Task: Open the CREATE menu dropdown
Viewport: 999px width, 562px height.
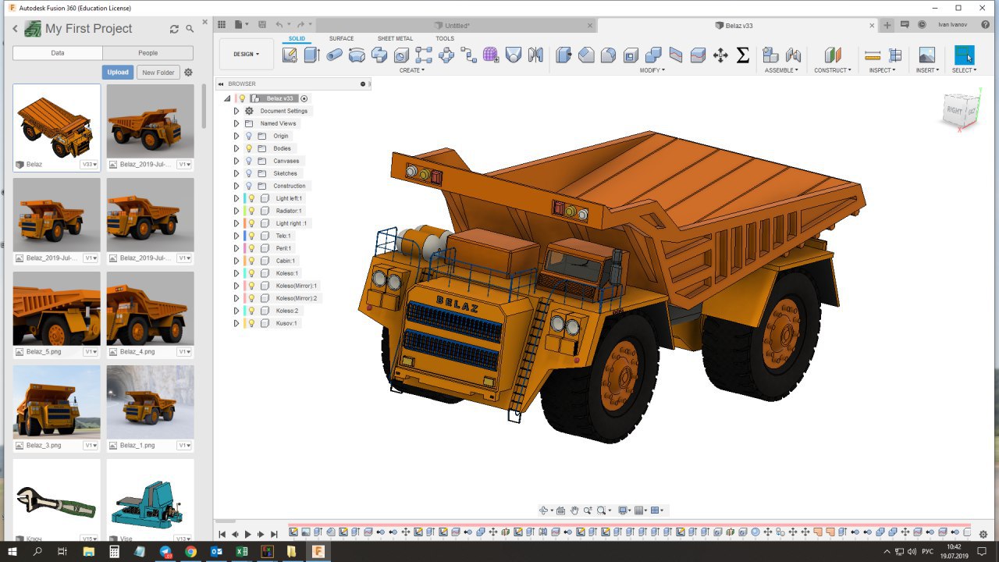Action: tap(412, 70)
